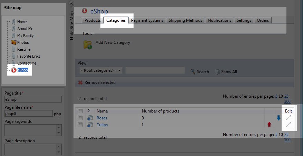Move Tulips up with red arrow
This screenshot has width=303, height=156.
coord(269,125)
